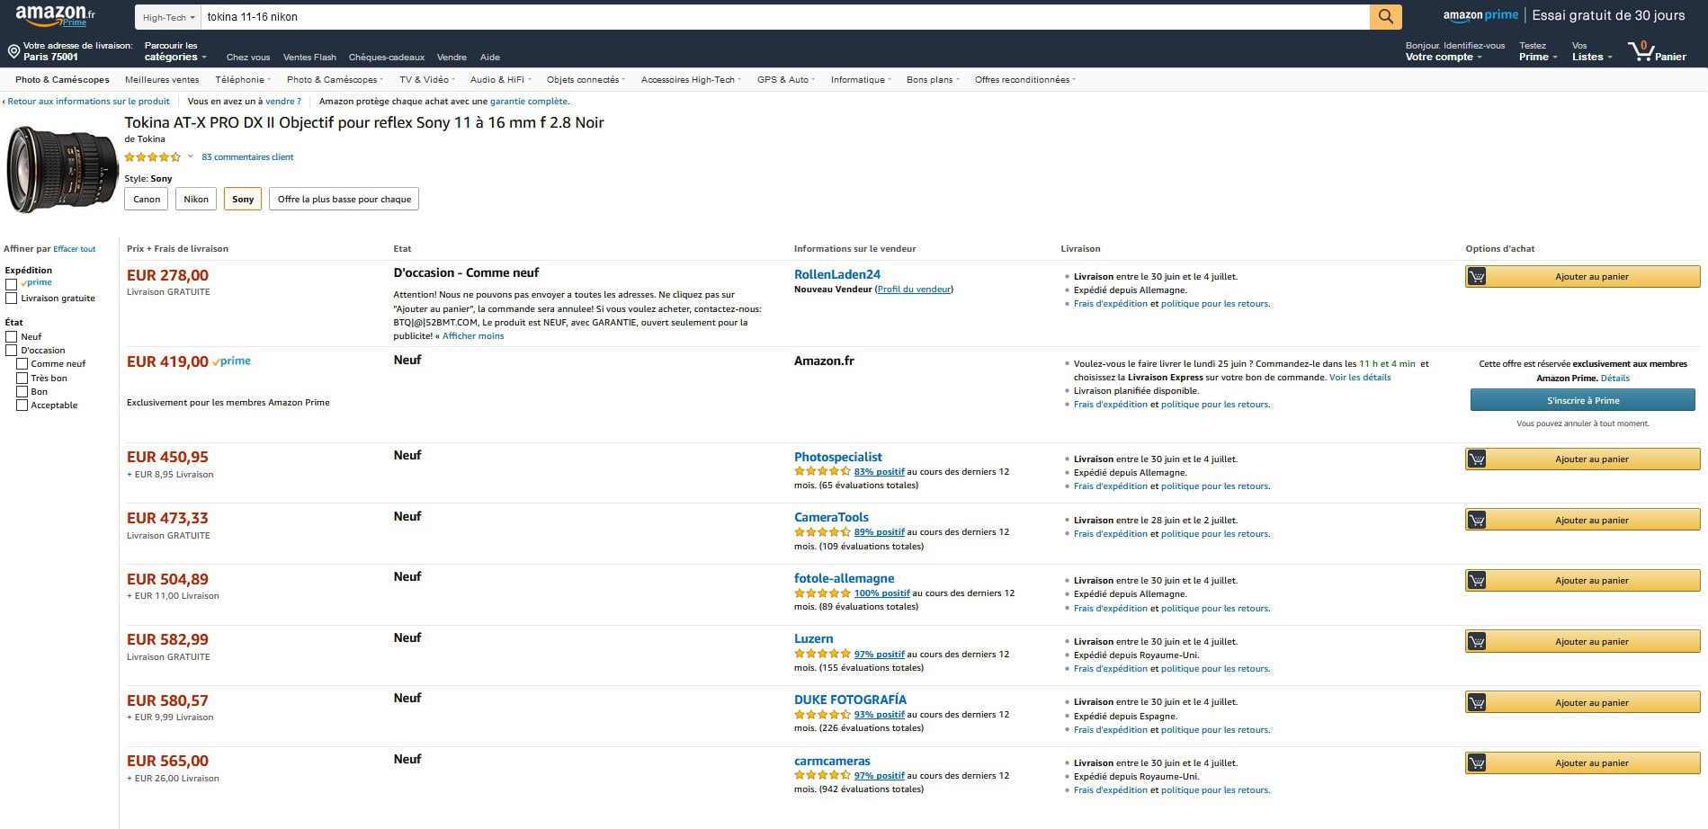The image size is (1708, 829).
Task: Choose Offre la plus basse pour chaque
Action: click(344, 200)
